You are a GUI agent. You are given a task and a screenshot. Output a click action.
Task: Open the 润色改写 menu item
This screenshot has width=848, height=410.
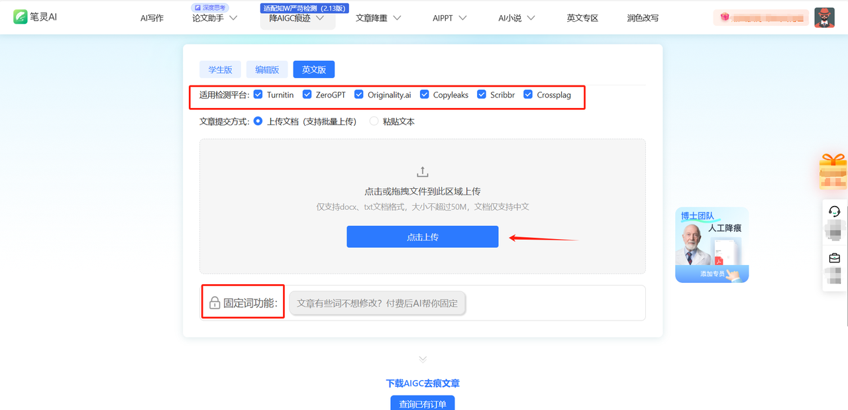pyautogui.click(x=643, y=18)
